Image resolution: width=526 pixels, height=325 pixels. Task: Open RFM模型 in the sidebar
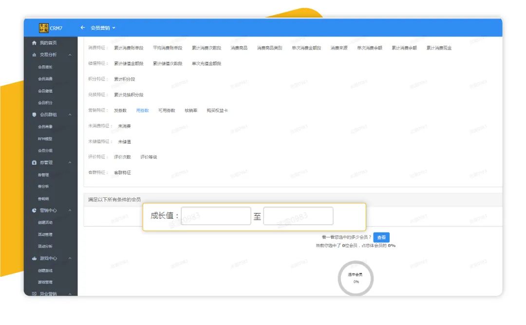pos(45,139)
